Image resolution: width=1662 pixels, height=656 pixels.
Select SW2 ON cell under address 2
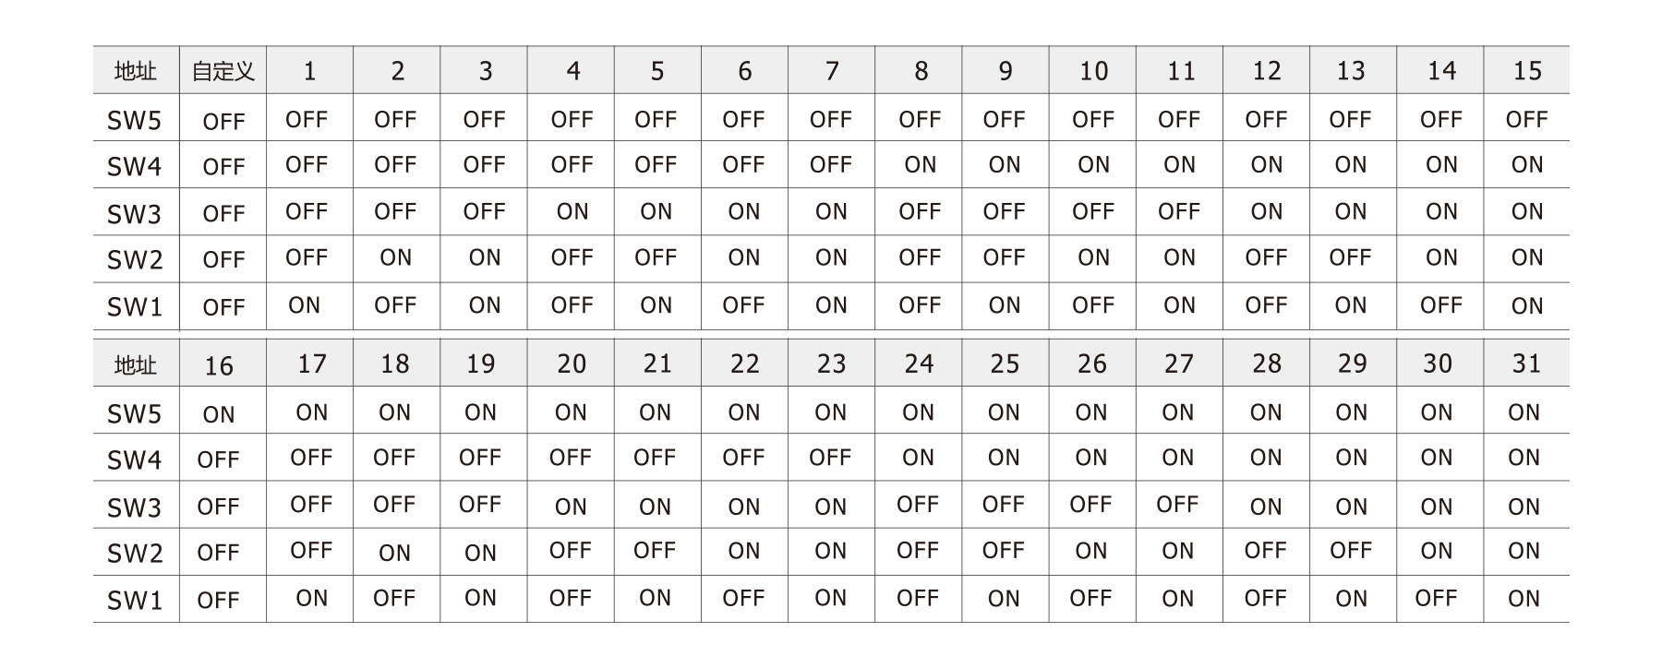pyautogui.click(x=396, y=258)
